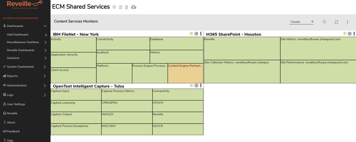Open SSOCR tile
Screen dimensions: 356x142
(178, 129)
